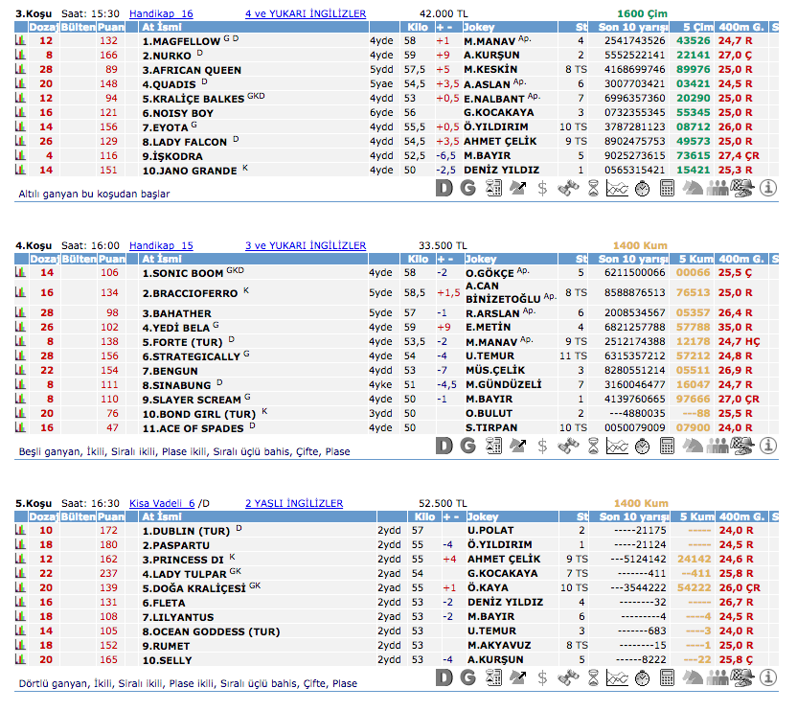Click the people group icon under race 4
This screenshot has height=711, width=797.
pyautogui.click(x=717, y=446)
